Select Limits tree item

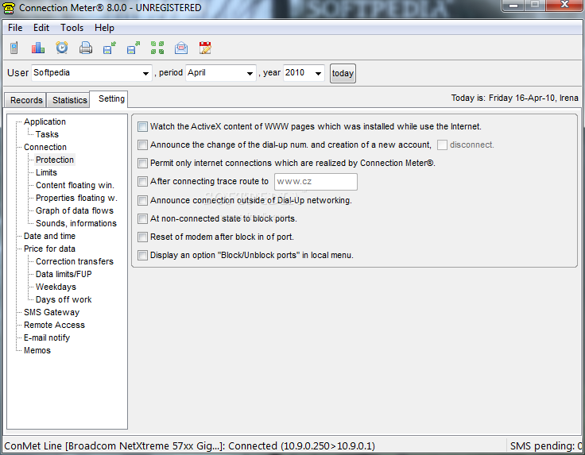coord(46,172)
